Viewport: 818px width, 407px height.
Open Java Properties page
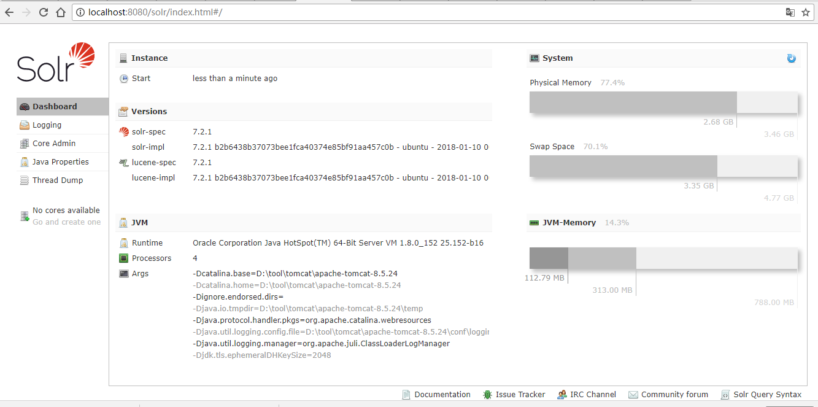point(63,162)
